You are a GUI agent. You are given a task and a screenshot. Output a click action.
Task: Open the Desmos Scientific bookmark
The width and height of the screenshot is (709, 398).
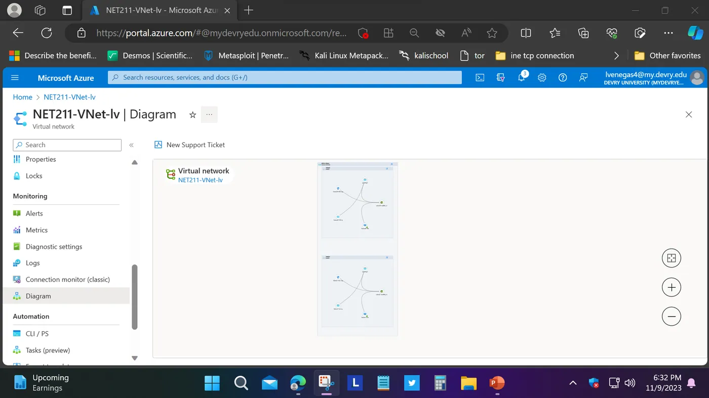tap(150, 56)
